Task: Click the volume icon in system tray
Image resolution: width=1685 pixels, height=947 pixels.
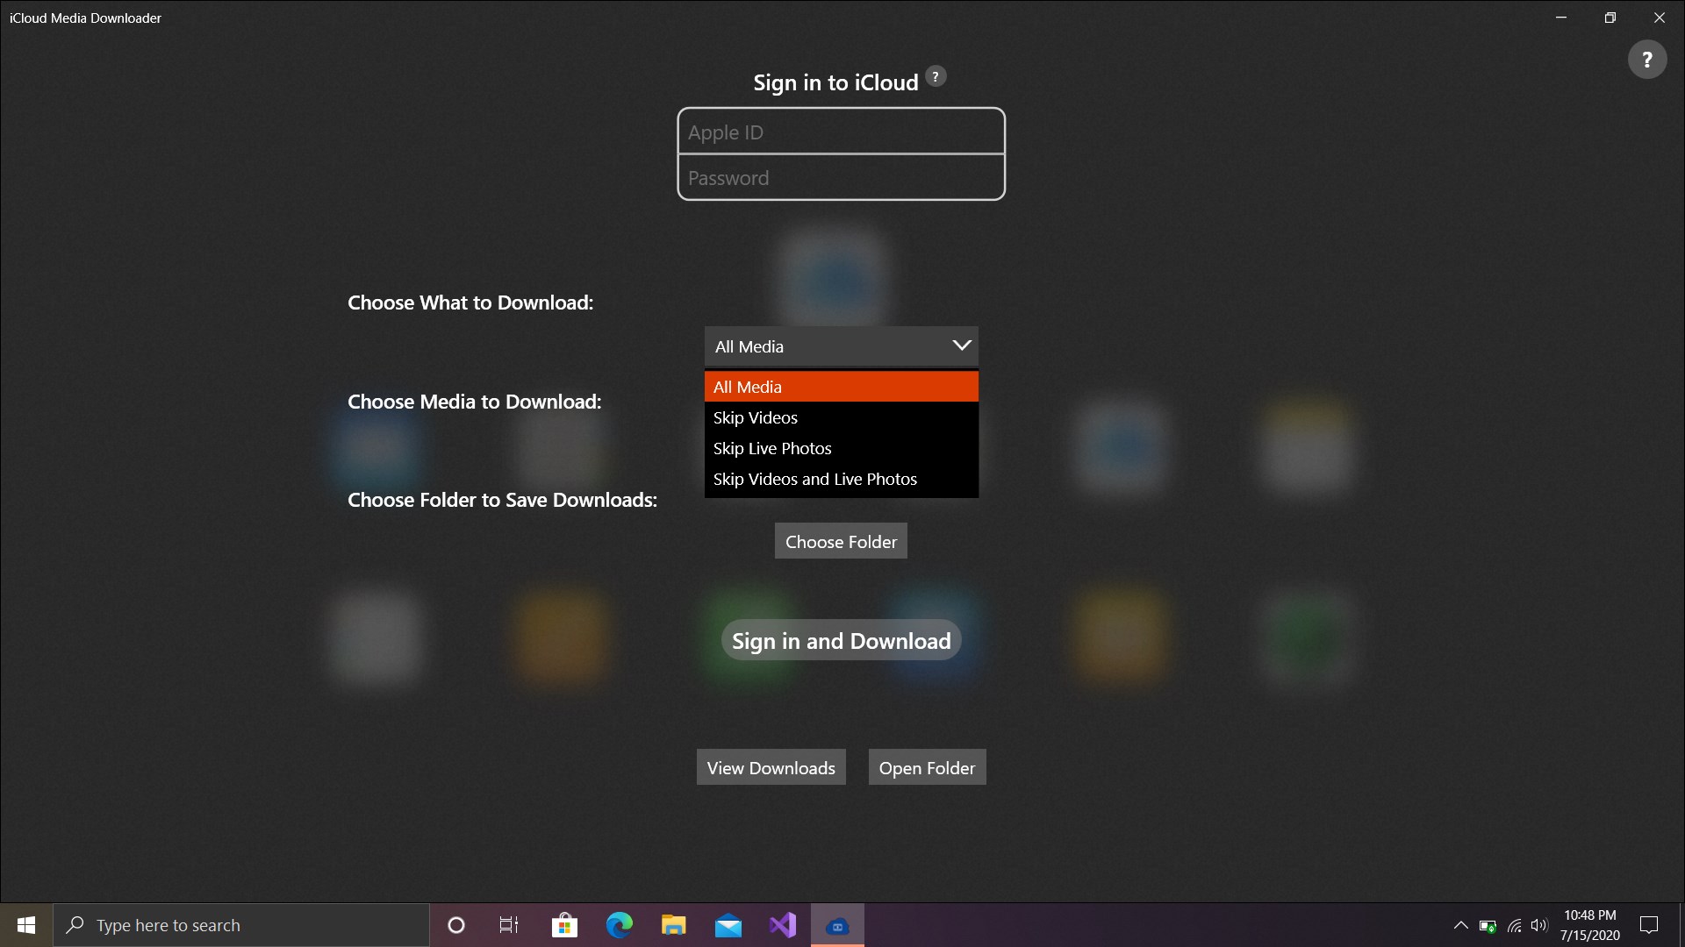Action: pyautogui.click(x=1538, y=925)
